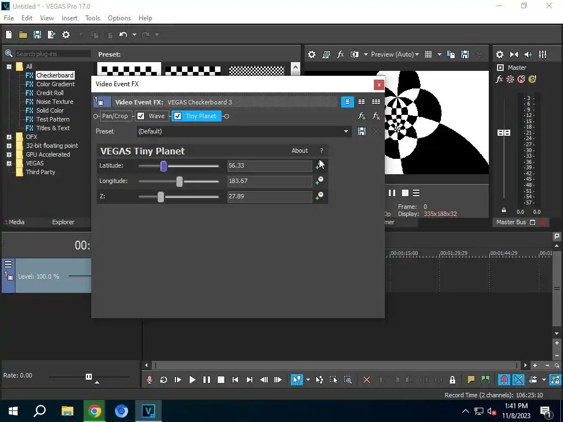Save the project with the floppy icon
The height and width of the screenshot is (422, 563).
pyautogui.click(x=37, y=35)
